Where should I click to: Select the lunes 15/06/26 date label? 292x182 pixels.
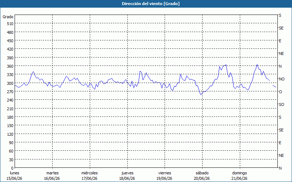(14, 176)
